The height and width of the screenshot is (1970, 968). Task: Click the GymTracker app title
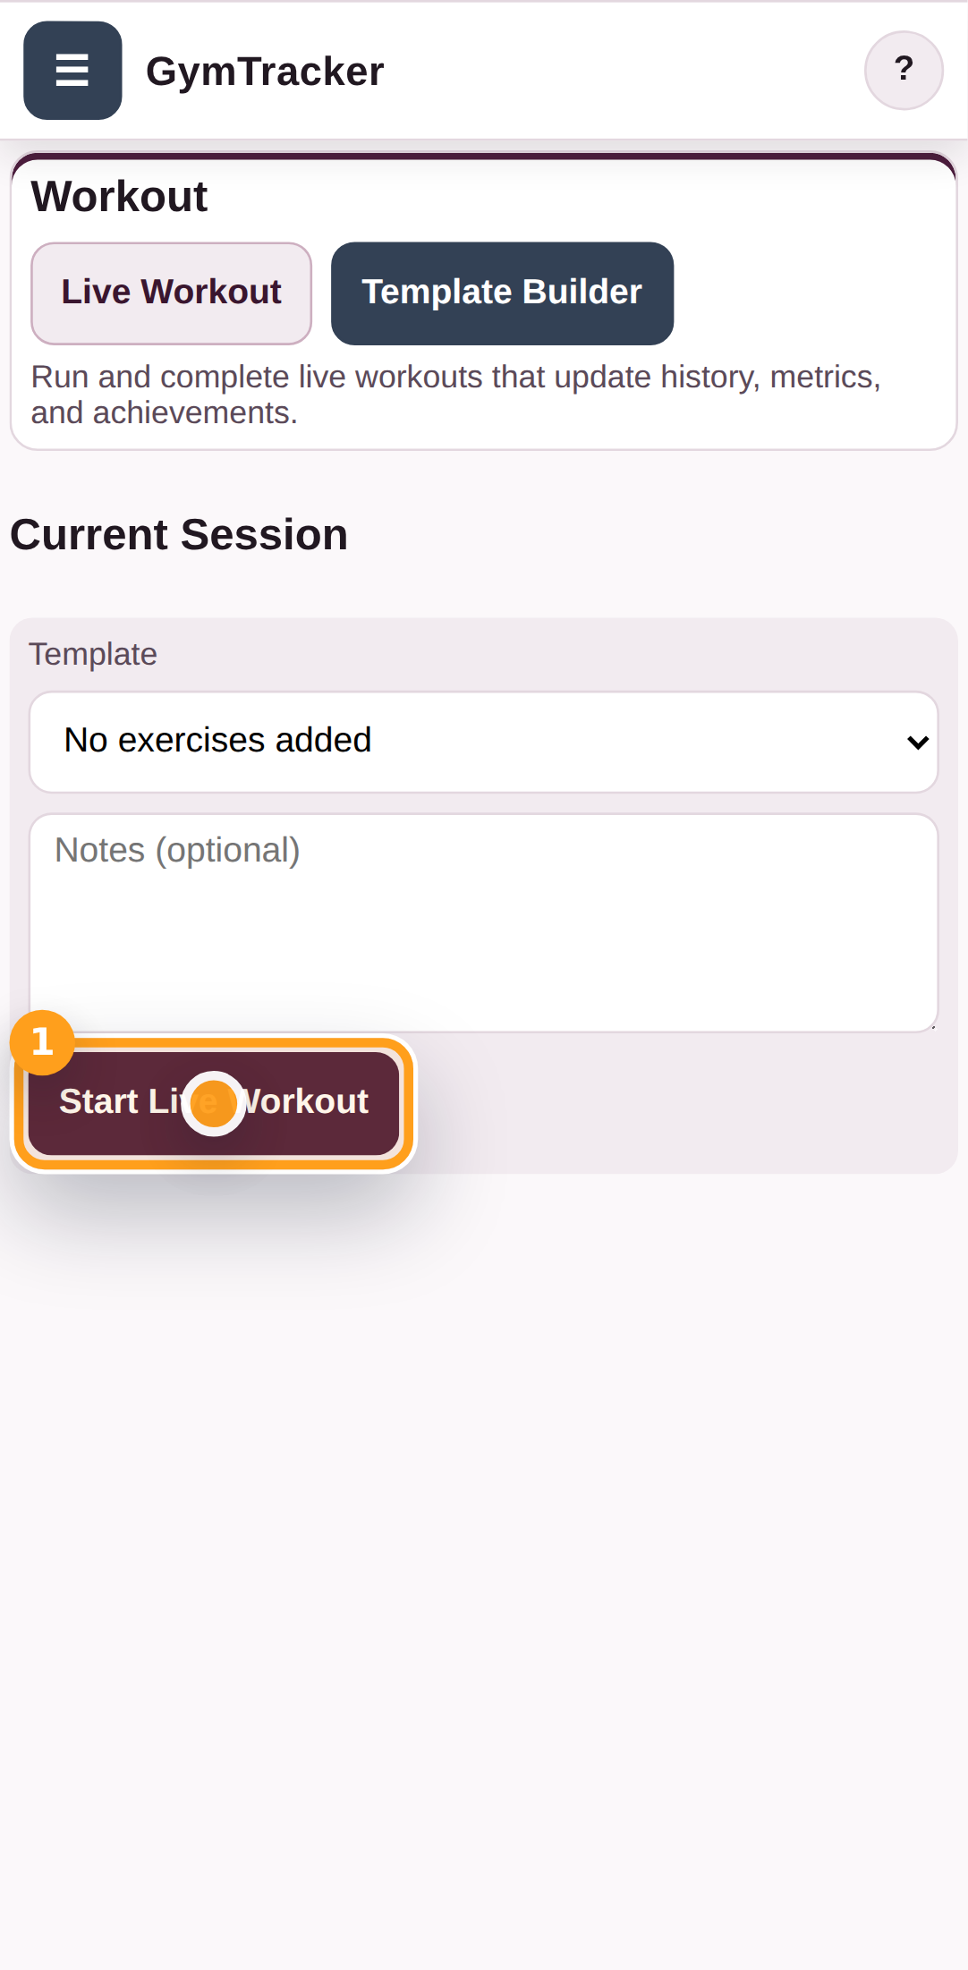click(265, 70)
